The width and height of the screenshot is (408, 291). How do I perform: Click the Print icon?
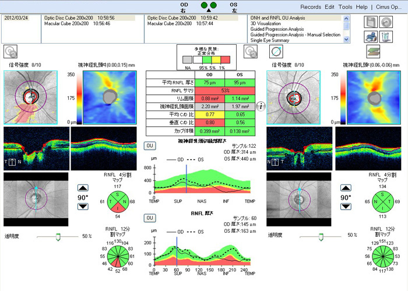pos(371,37)
